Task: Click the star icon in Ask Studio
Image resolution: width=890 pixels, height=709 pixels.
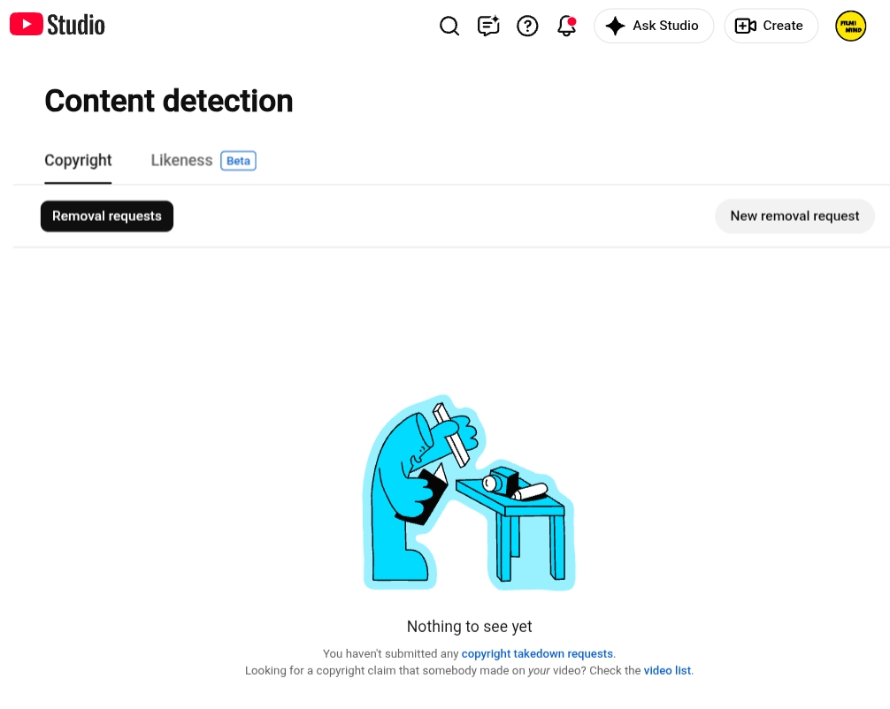Action: tap(615, 26)
